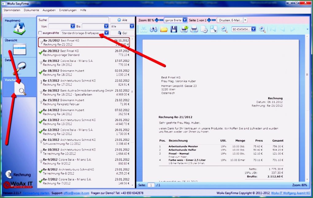Click the open folder icon in preview toolbar

pyautogui.click(x=164, y=29)
